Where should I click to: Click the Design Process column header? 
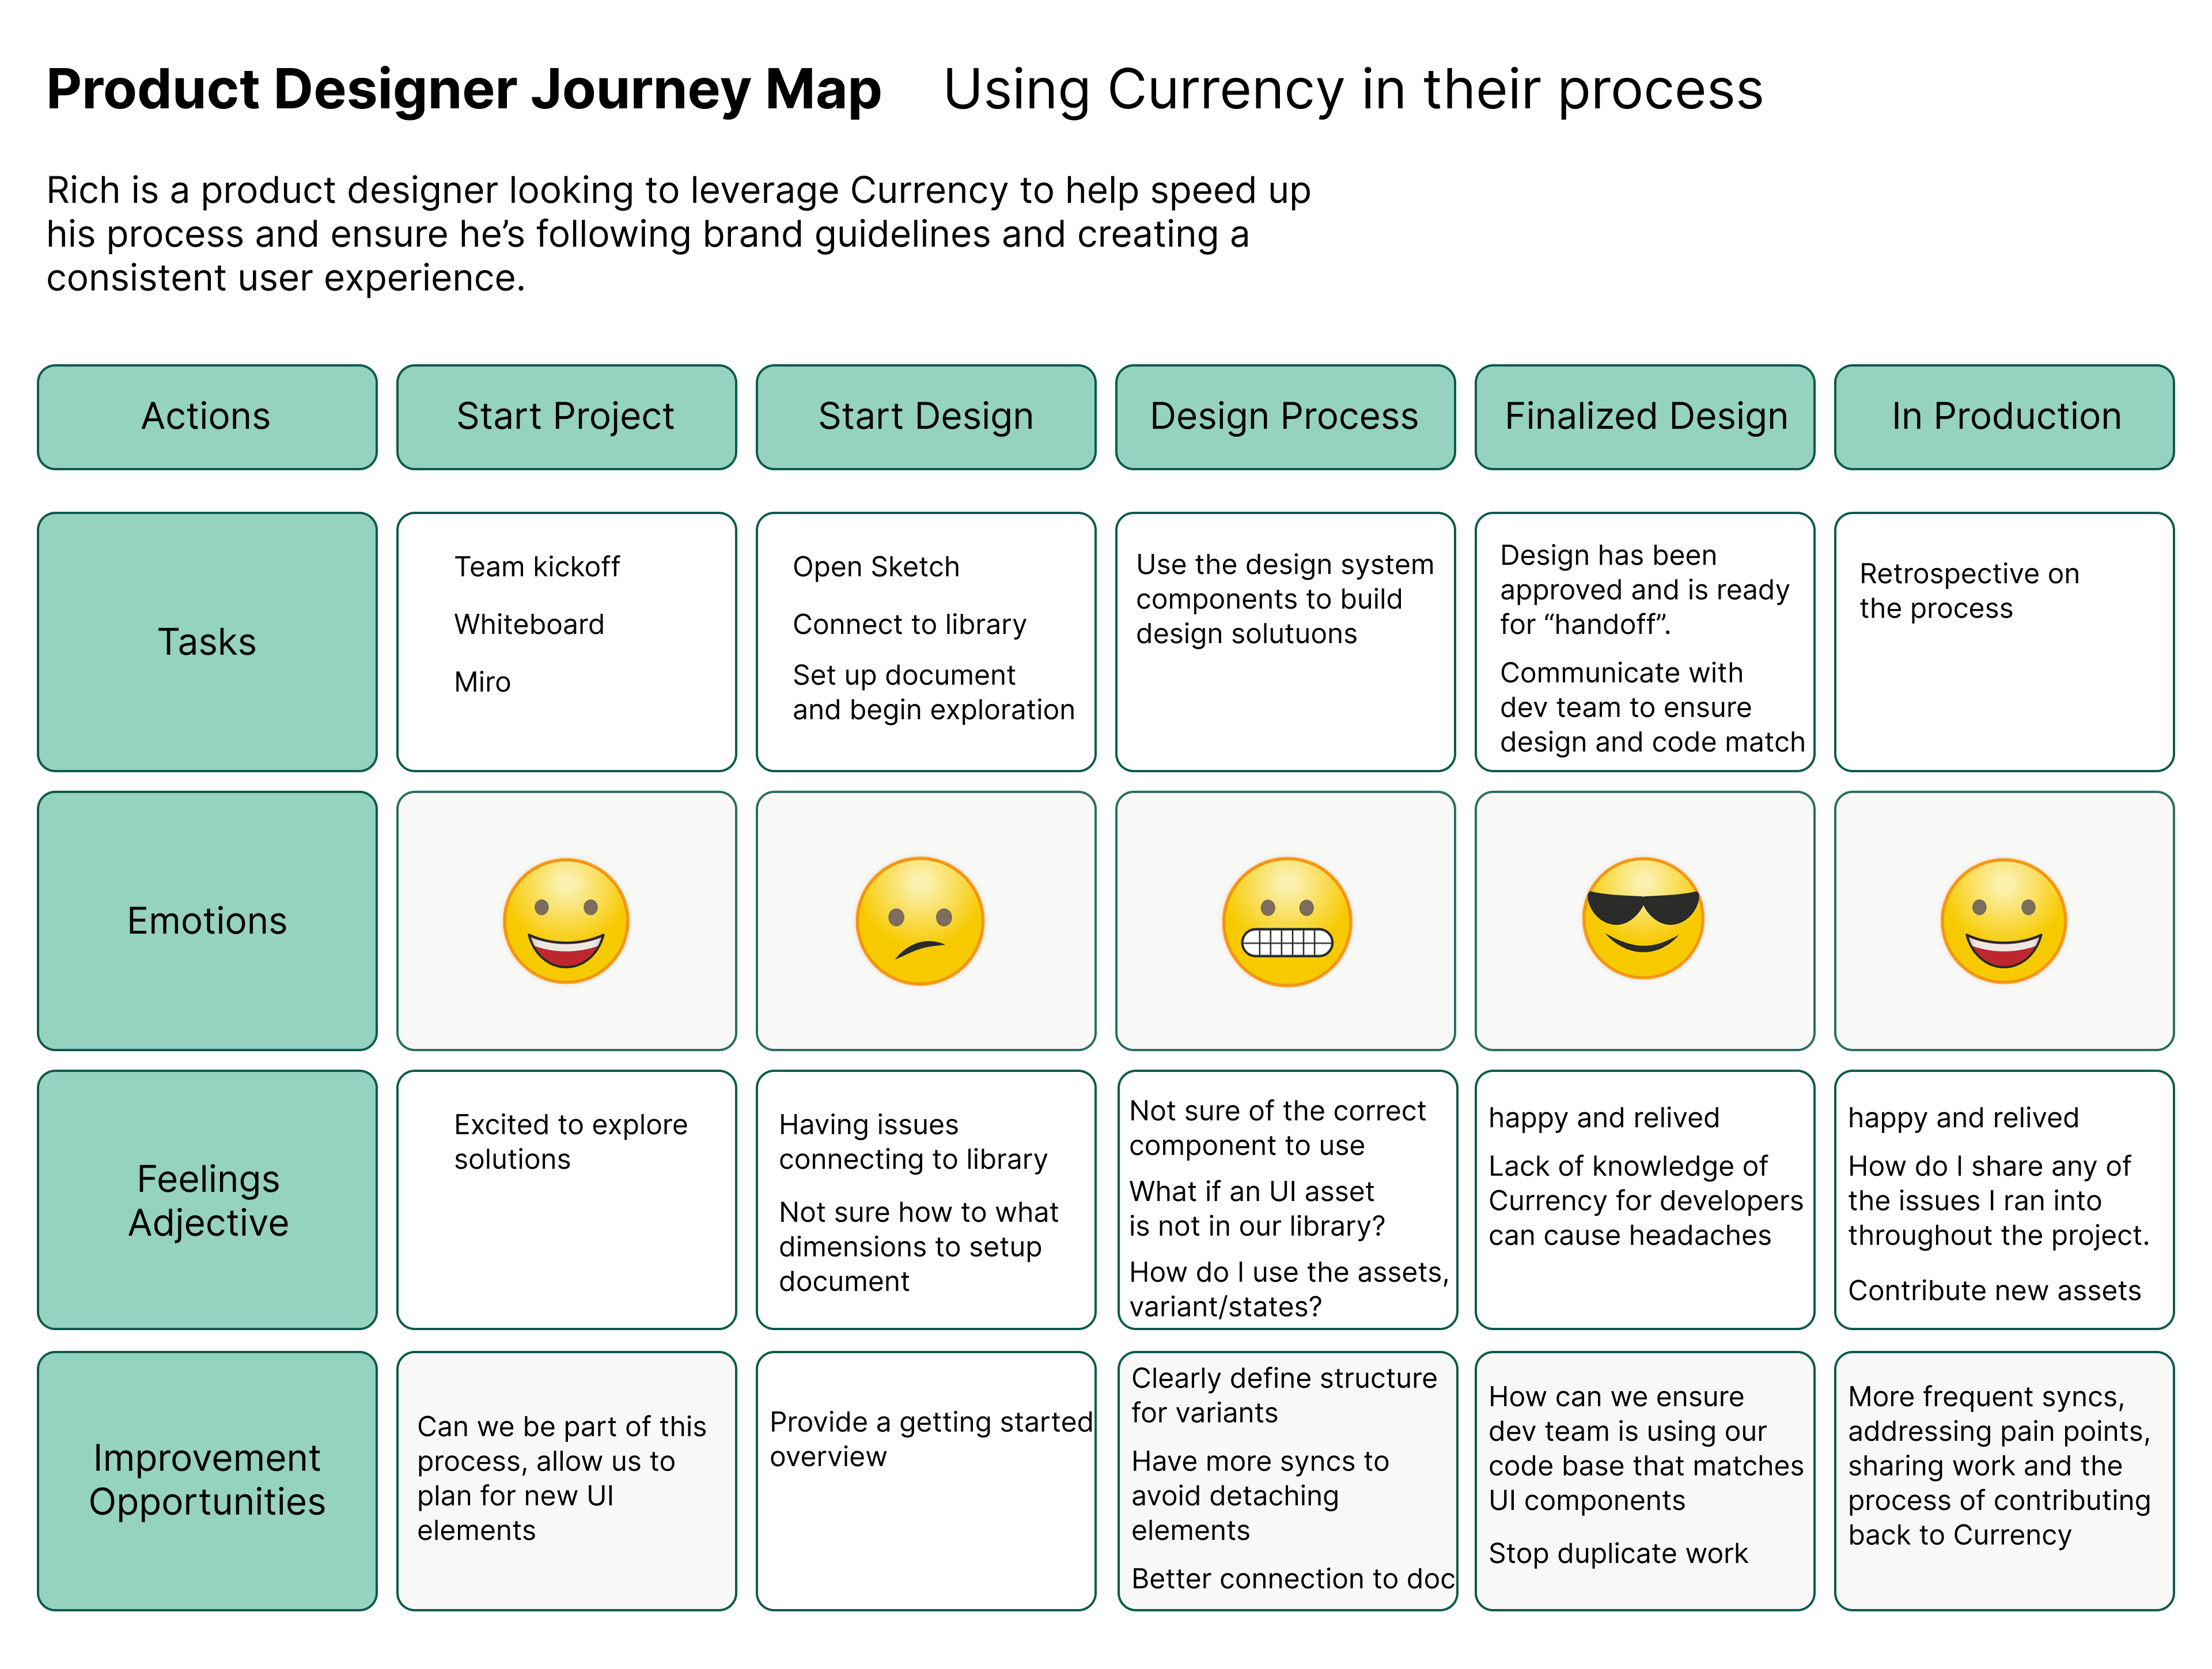(1285, 416)
